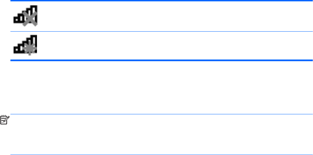Viewport: 313px width, 155px height.
Task: Click the signal bars icon with starburst
Action: pos(26,45)
